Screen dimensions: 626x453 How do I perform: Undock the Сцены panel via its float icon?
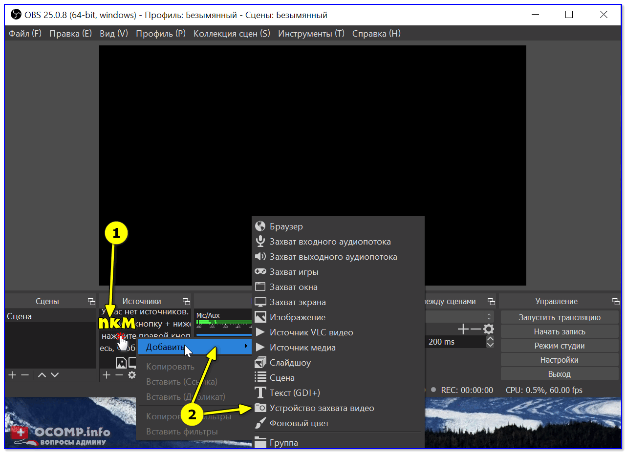coord(91,301)
